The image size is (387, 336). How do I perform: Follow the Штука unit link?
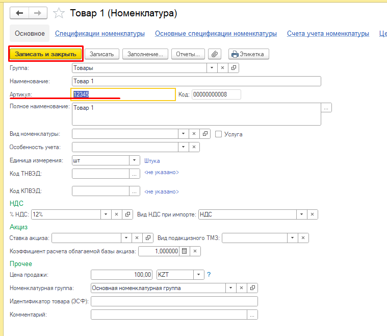click(x=152, y=160)
